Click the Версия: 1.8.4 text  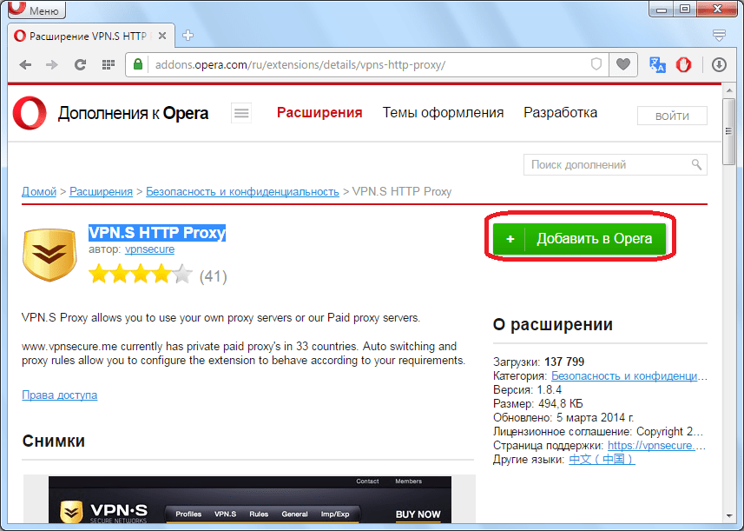point(527,390)
